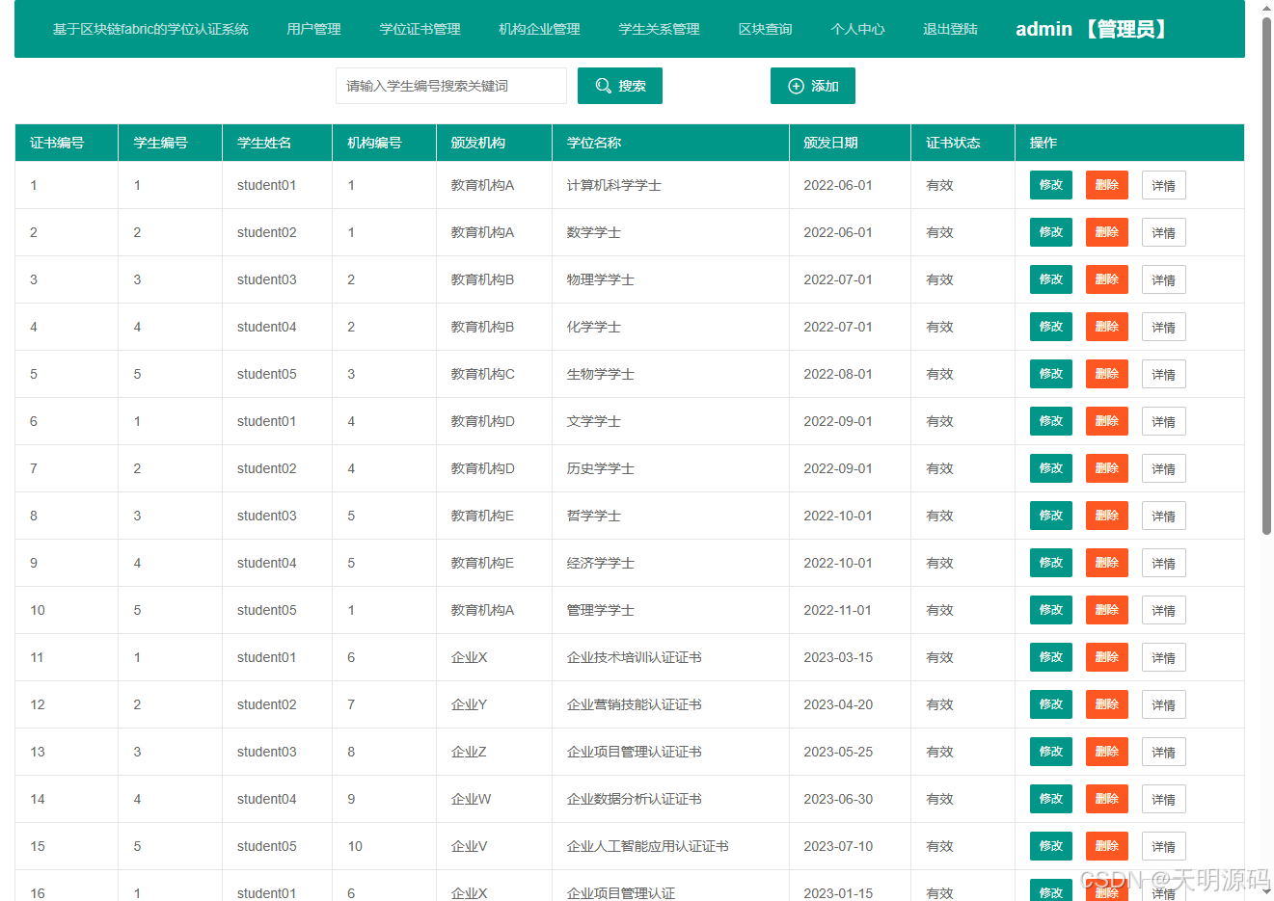Click 删除 in the 哲学学士 row
1274x901 pixels.
tap(1107, 516)
